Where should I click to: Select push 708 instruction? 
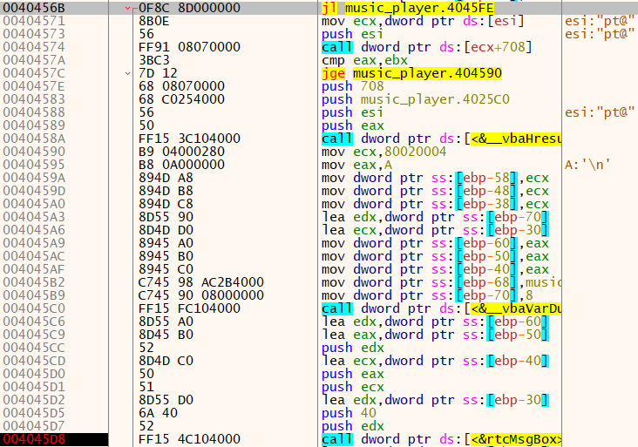(x=353, y=86)
